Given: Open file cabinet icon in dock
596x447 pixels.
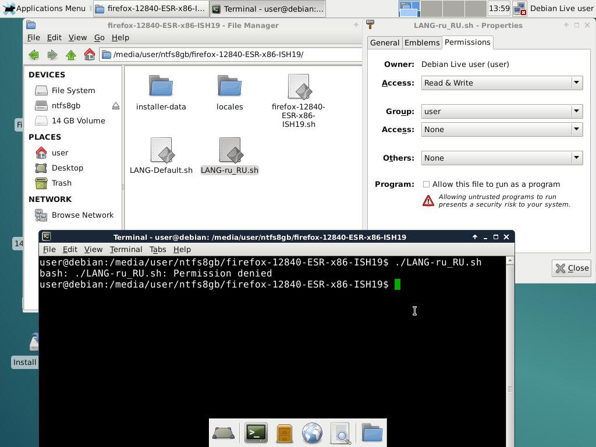Looking at the screenshot, I should click(x=284, y=433).
